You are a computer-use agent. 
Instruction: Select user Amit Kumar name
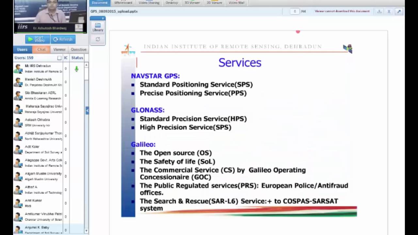point(33,201)
